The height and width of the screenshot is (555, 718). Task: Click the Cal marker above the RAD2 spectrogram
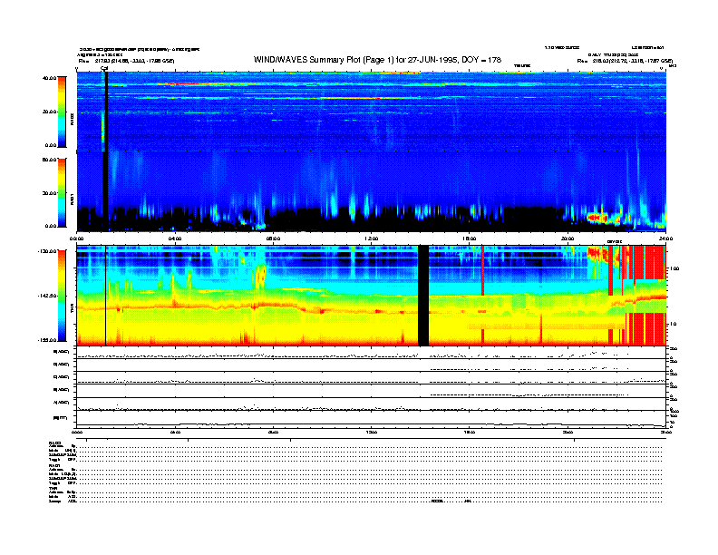pos(104,69)
